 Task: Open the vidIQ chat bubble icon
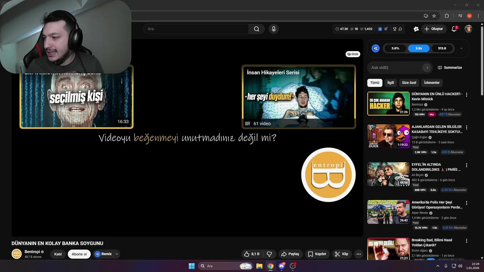[400, 29]
